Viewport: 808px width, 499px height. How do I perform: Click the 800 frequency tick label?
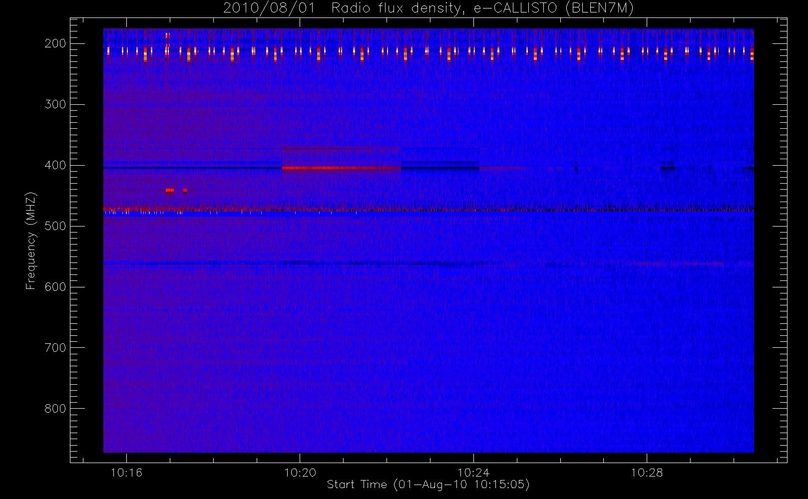pyautogui.click(x=55, y=409)
